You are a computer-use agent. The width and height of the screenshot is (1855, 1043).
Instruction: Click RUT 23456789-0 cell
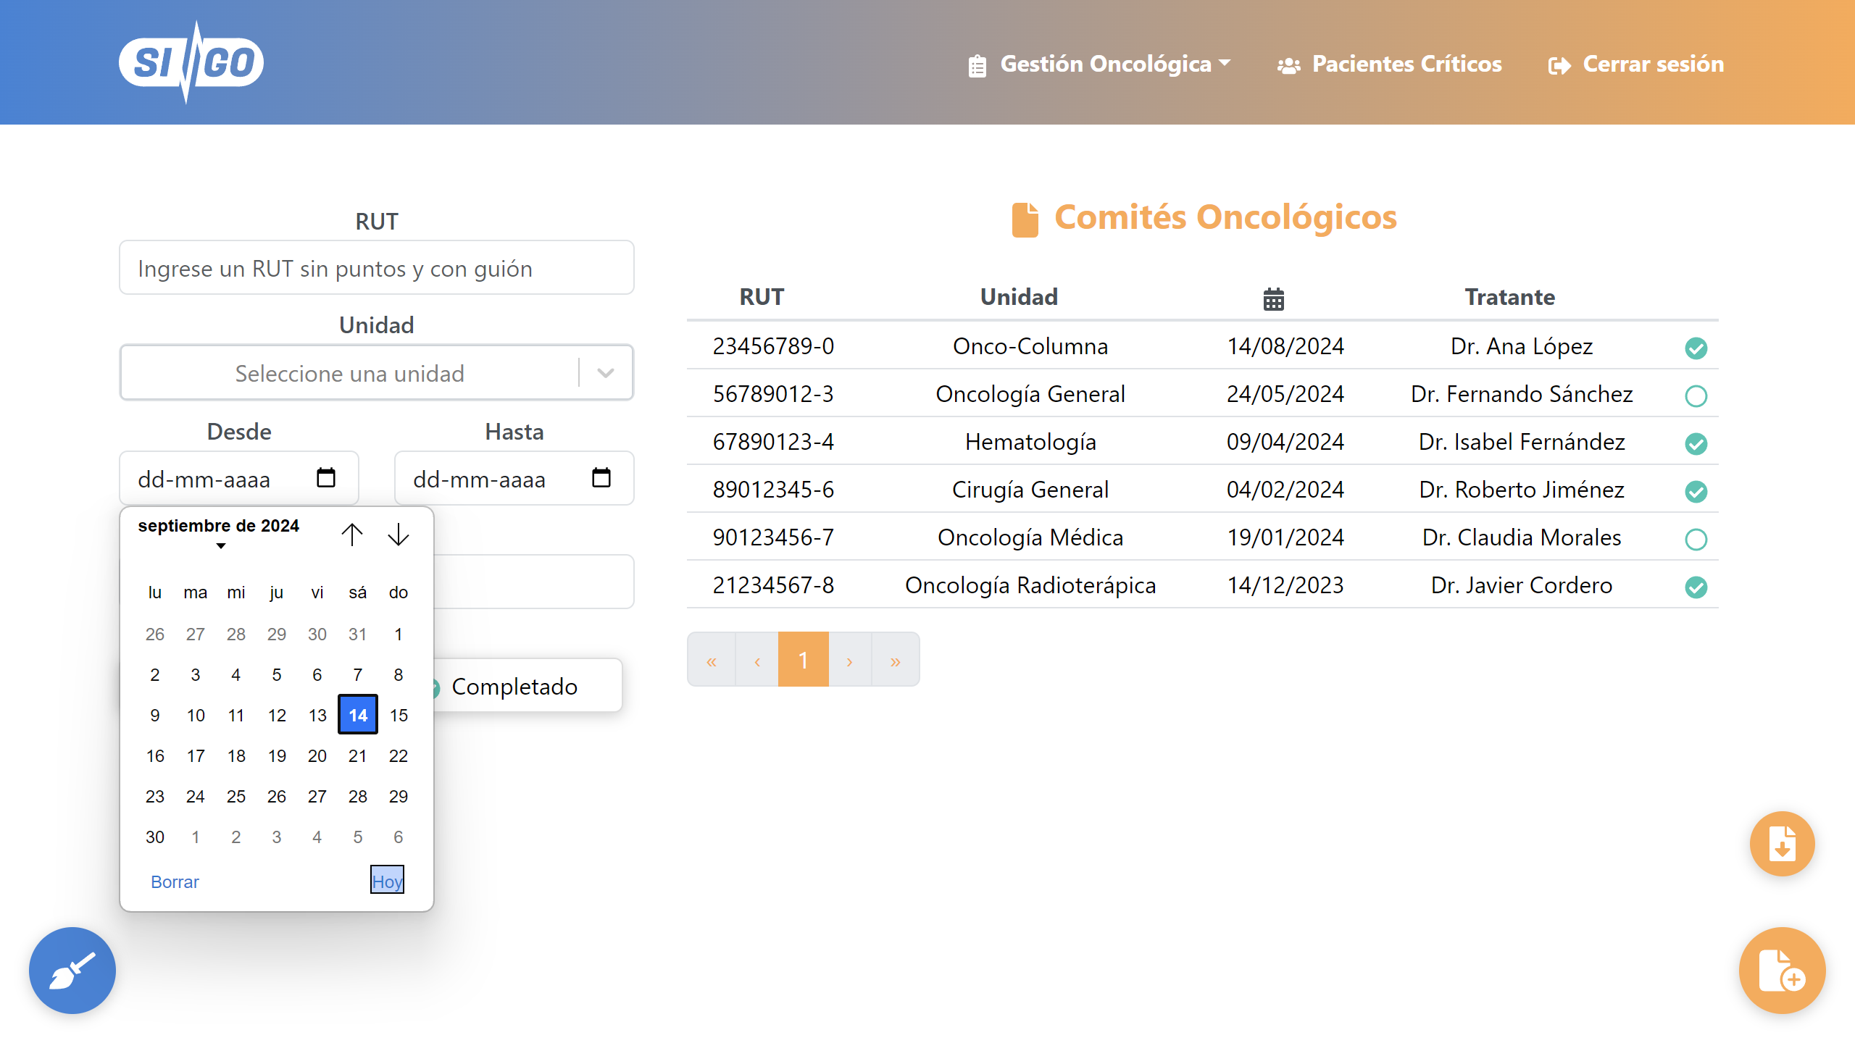point(773,346)
